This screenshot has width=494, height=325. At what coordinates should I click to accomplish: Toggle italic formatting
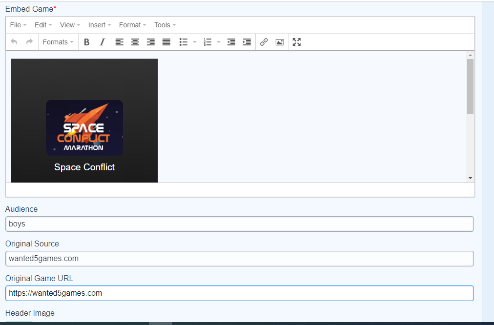102,42
